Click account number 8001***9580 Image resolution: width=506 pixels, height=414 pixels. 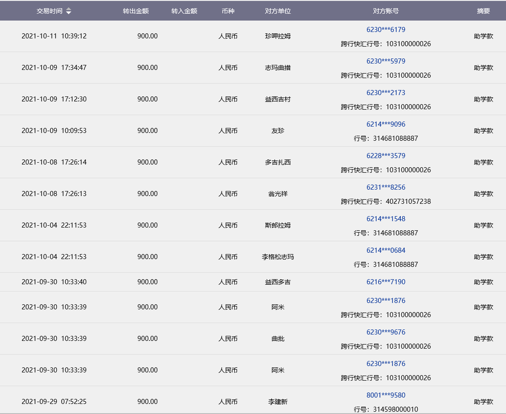click(x=386, y=395)
